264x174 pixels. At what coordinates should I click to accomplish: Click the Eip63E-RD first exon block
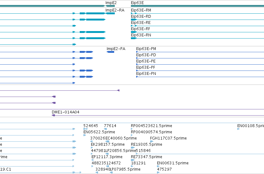pos(134,20)
